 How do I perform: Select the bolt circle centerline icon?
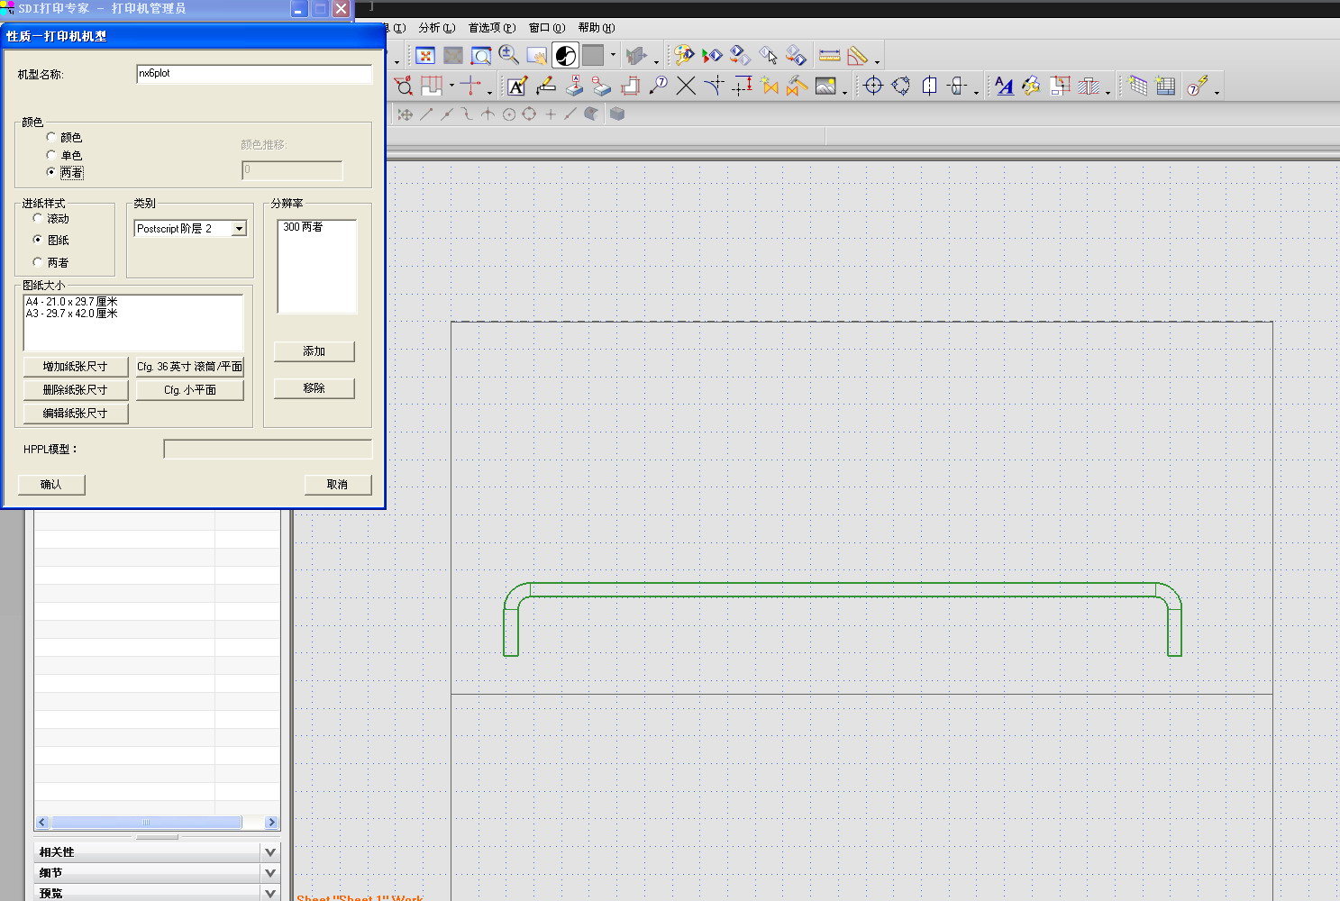(x=901, y=86)
